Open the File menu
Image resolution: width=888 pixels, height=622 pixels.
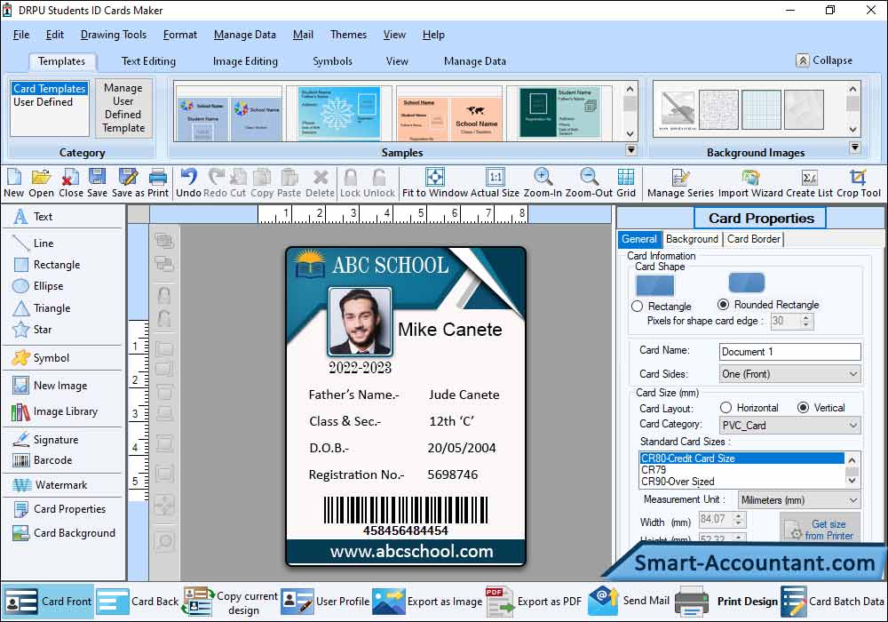[x=21, y=35]
